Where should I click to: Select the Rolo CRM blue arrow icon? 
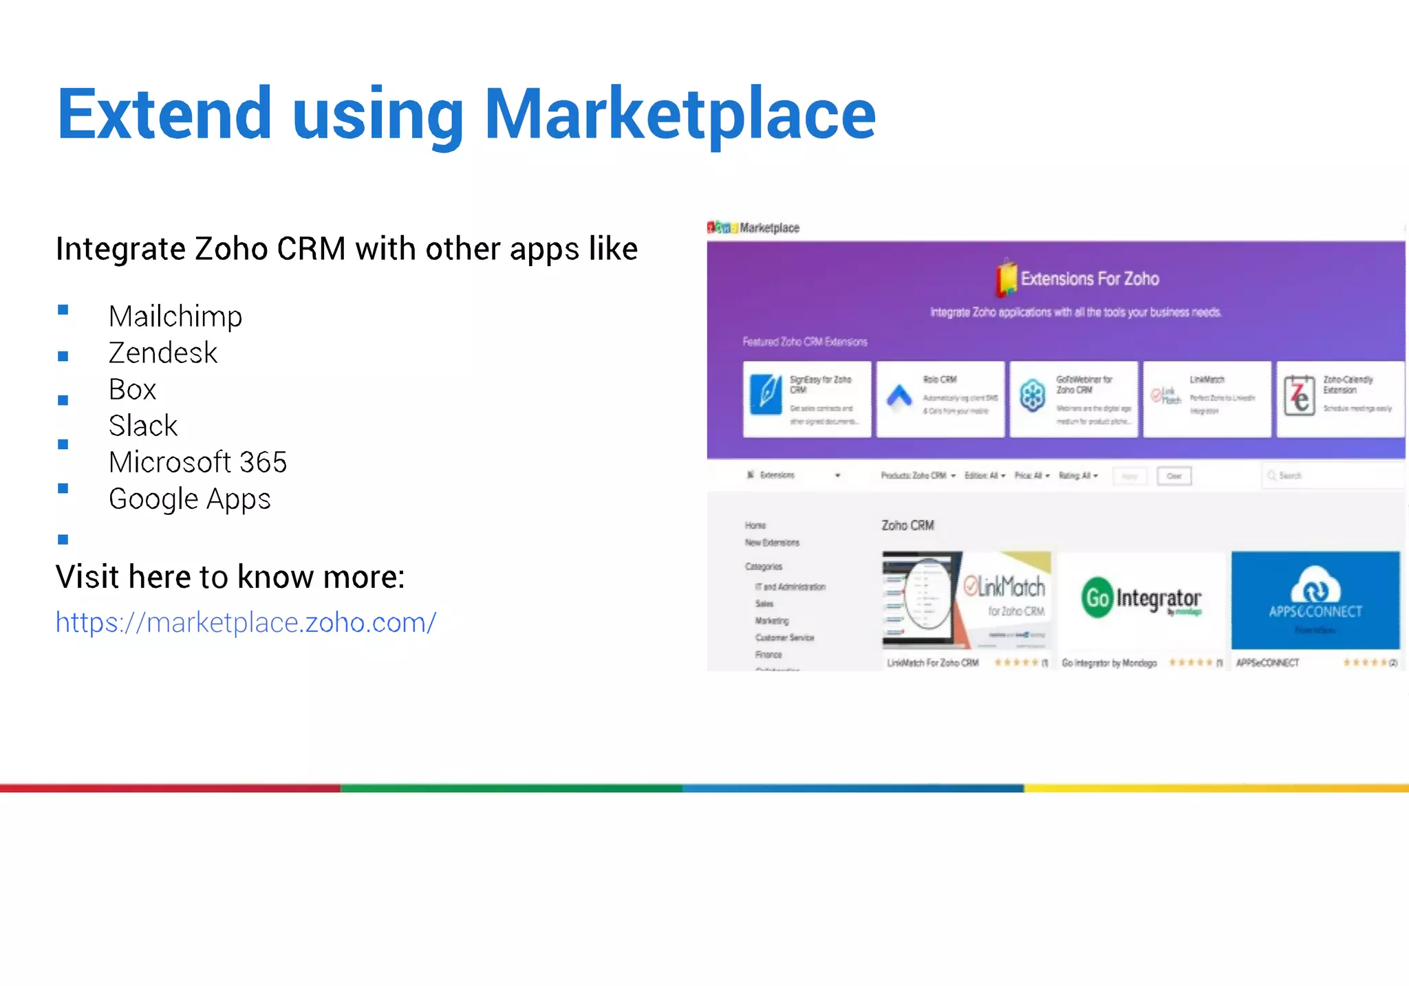pyautogui.click(x=899, y=397)
